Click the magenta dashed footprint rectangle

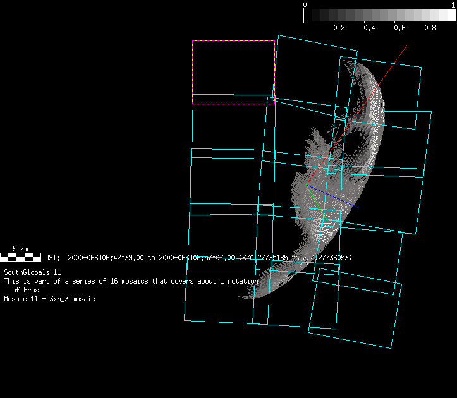(233, 42)
